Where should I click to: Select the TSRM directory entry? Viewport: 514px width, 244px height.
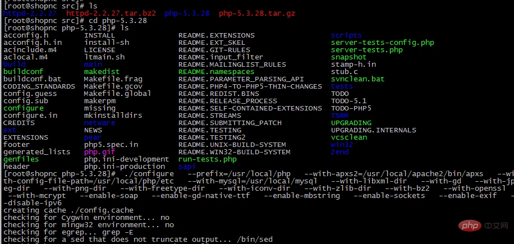pyautogui.click(x=339, y=116)
